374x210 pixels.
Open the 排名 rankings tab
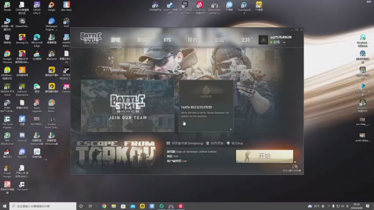tap(193, 40)
